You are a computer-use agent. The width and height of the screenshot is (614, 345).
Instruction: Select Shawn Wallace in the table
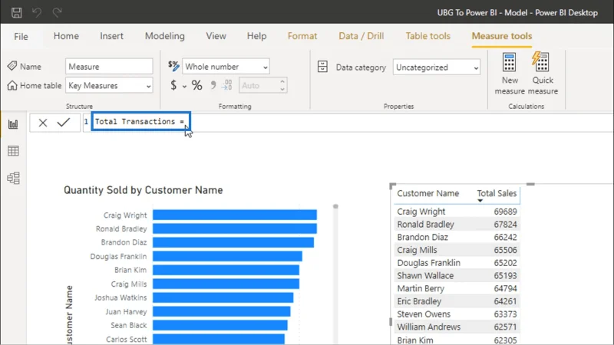[x=425, y=276]
